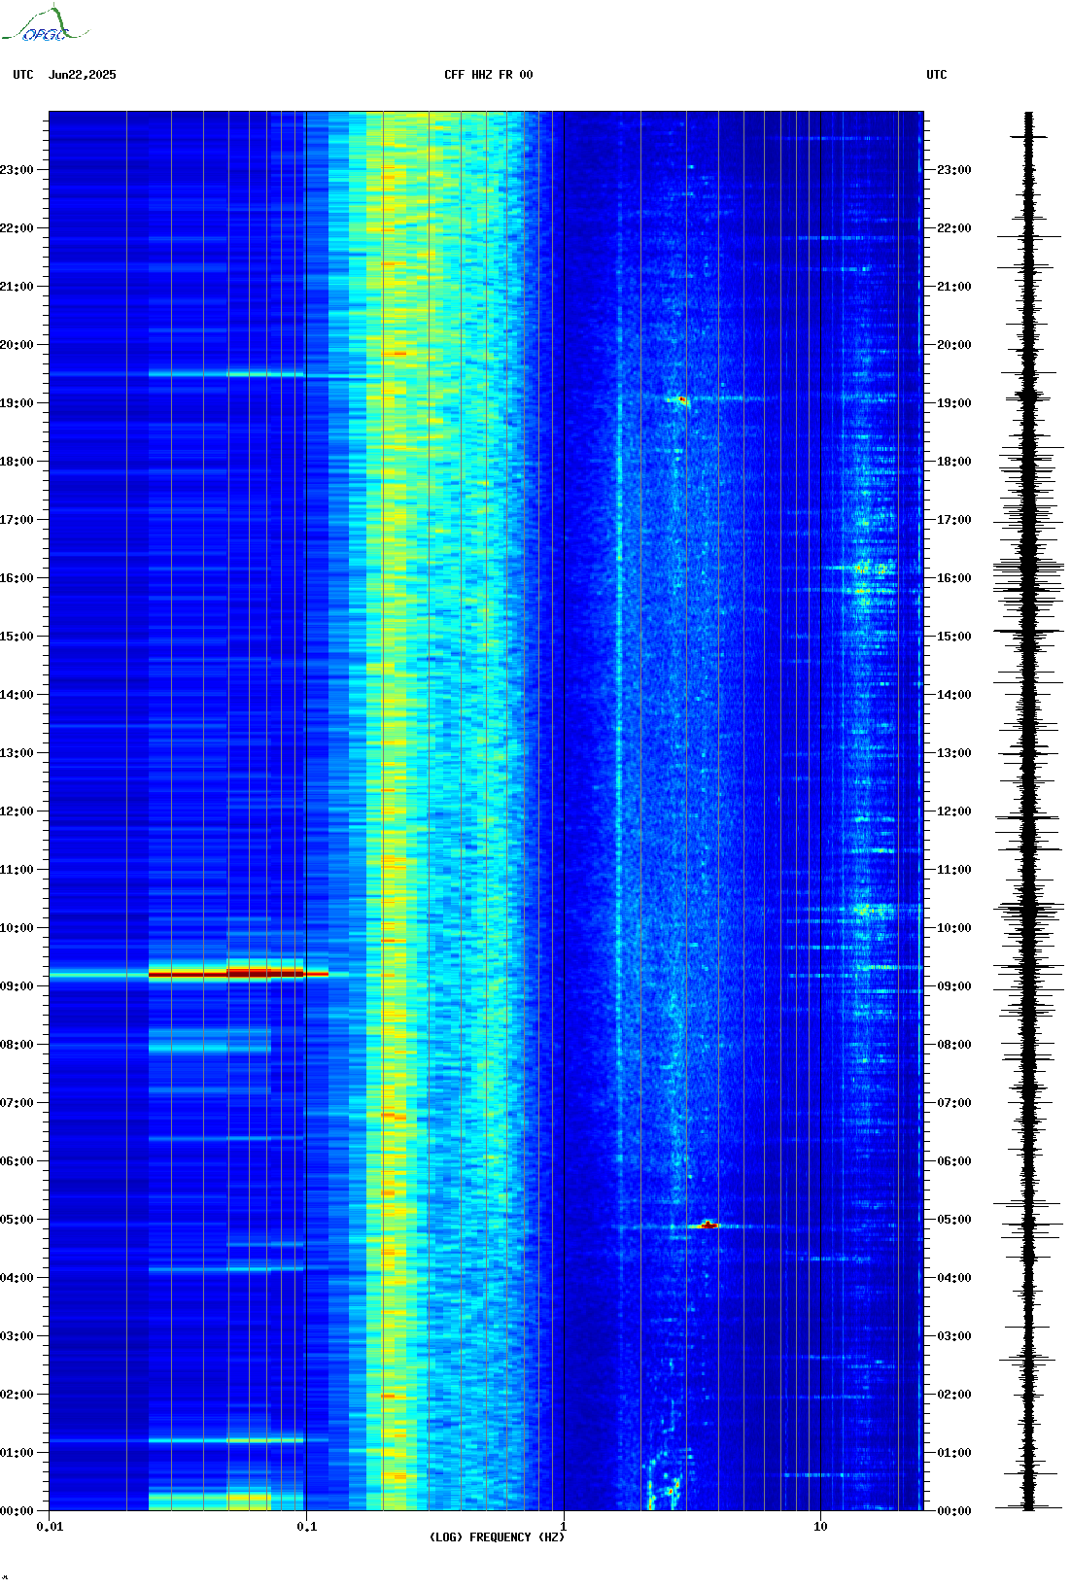Click the '10' frequency axis label

[820, 1527]
